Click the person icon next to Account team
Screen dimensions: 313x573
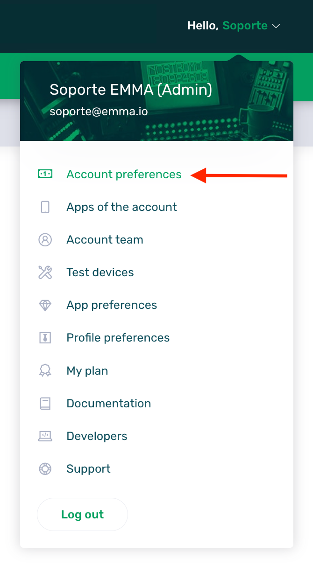click(45, 240)
